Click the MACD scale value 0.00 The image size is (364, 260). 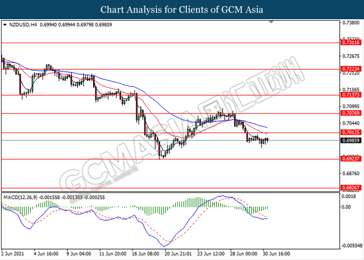pos(347,207)
